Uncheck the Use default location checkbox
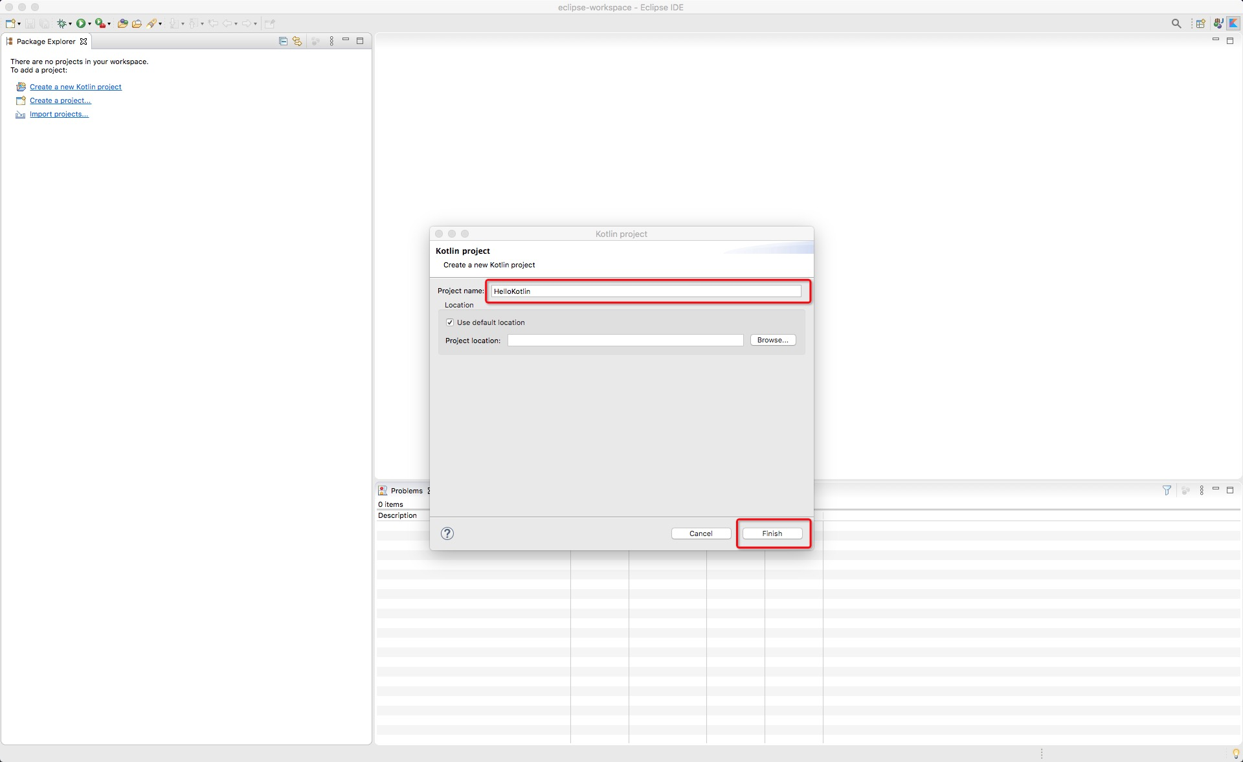Viewport: 1243px width, 762px height. (x=450, y=322)
